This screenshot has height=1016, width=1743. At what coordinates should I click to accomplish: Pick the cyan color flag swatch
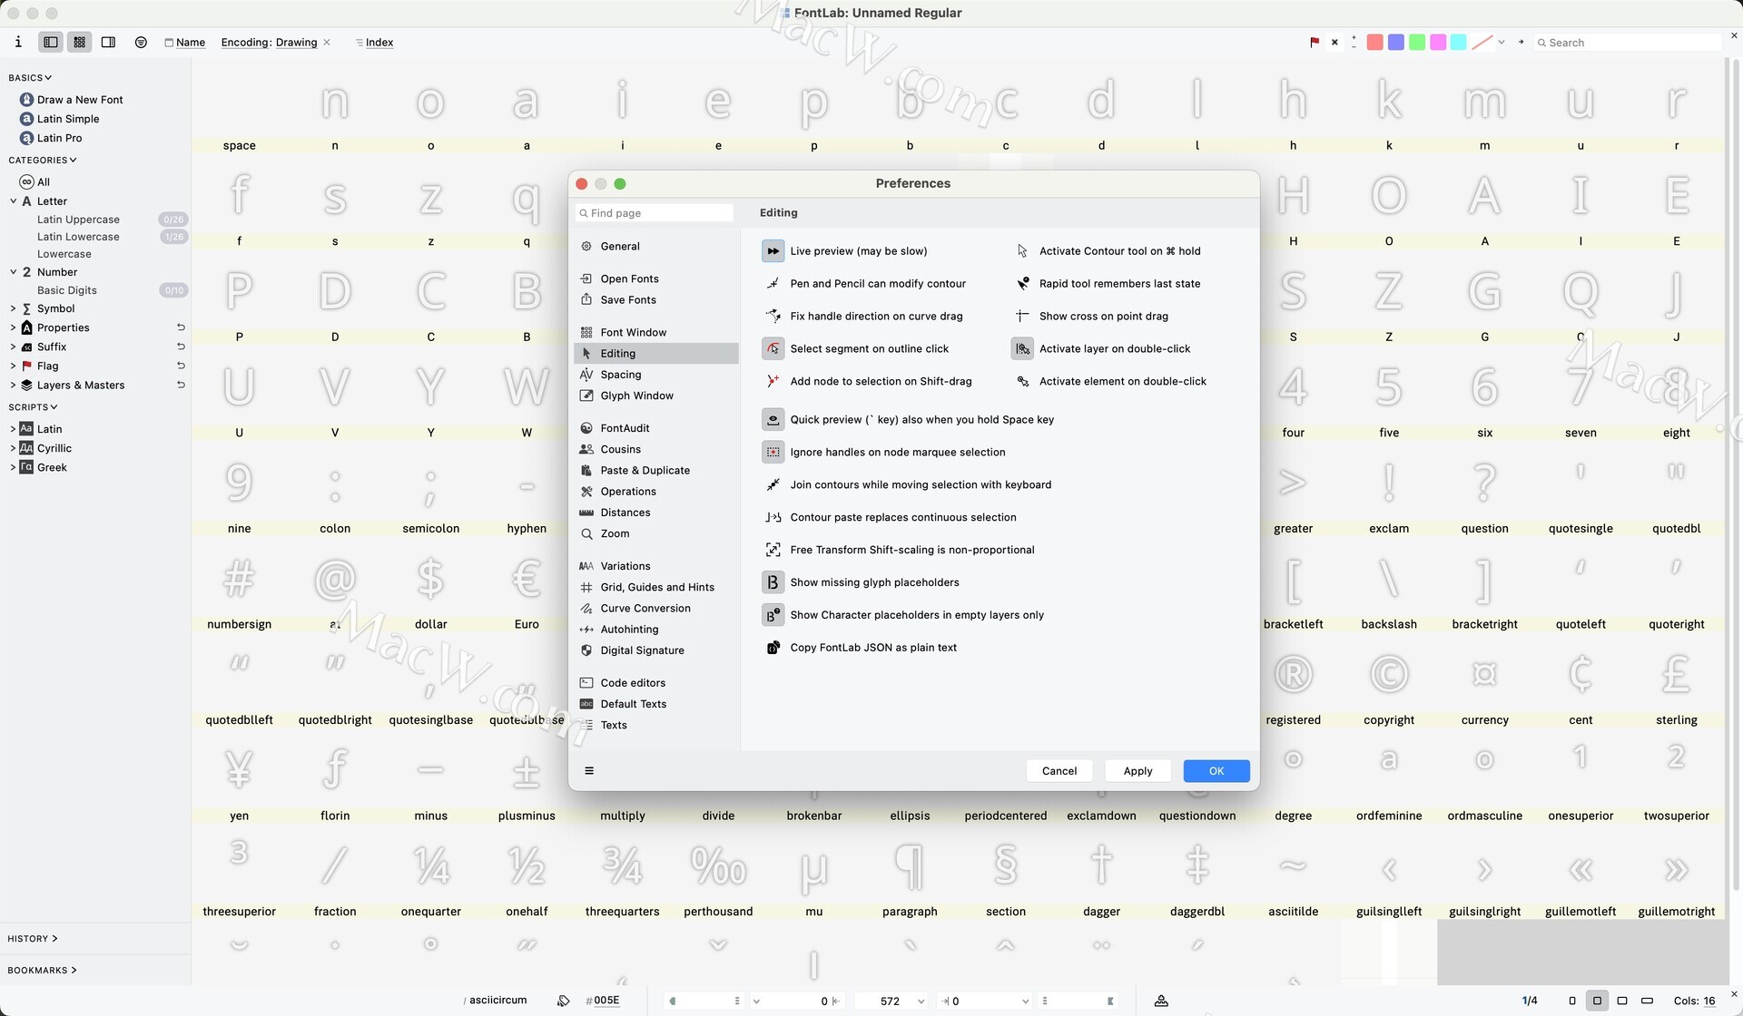[x=1459, y=43]
